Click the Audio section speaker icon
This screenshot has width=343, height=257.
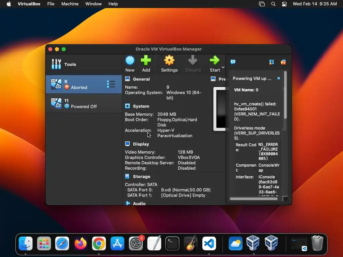[127, 203]
